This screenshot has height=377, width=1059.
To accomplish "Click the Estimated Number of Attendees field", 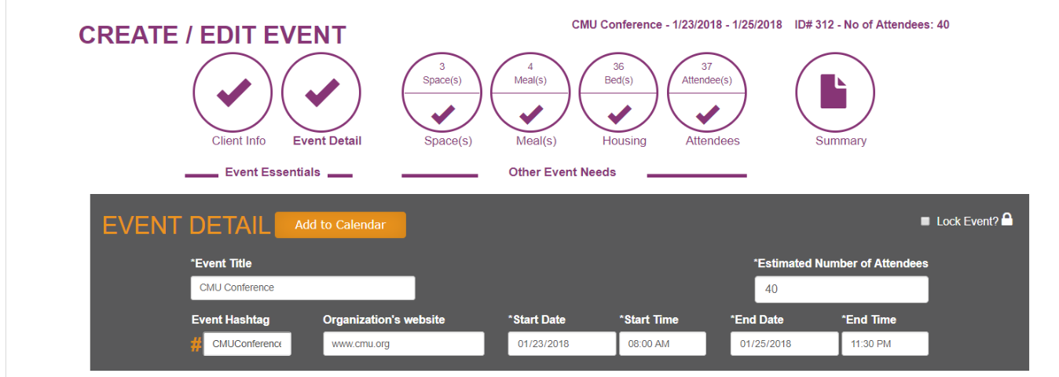I will (841, 289).
